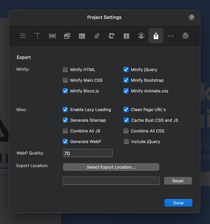Click the empty export path field
Image resolution: width=210 pixels, height=224 pixels.
111,181
